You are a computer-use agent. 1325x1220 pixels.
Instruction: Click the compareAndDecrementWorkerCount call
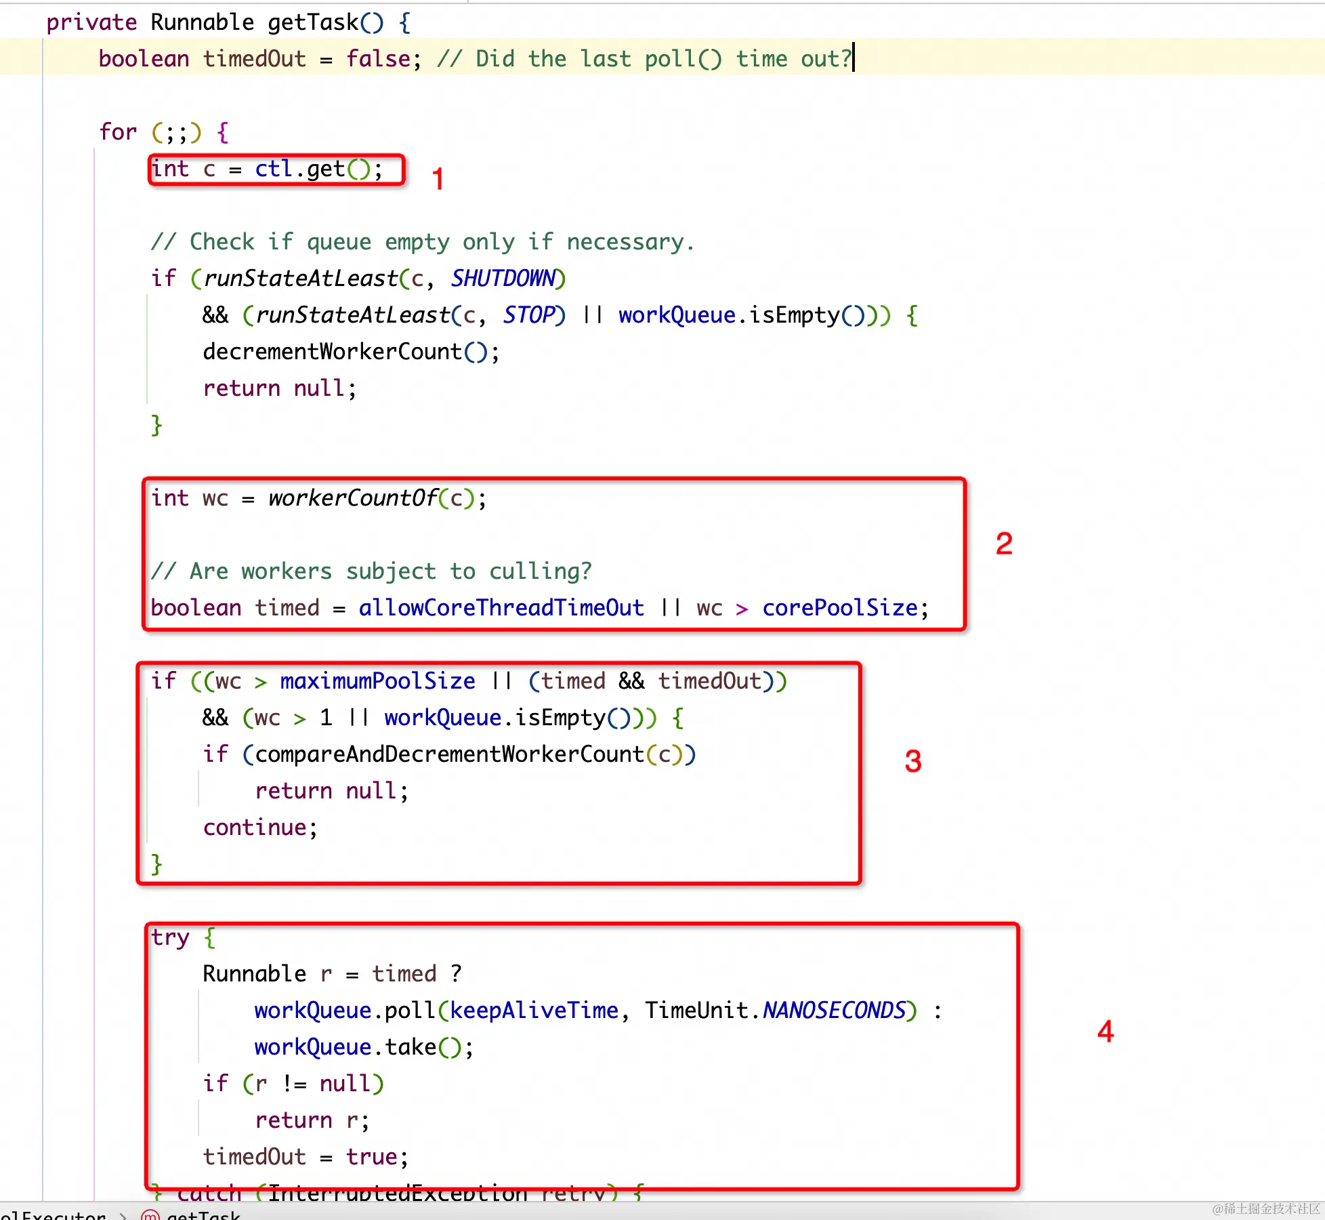[x=449, y=754]
